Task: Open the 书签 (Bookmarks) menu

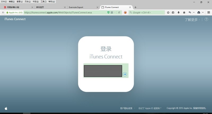Action: pyautogui.click(x=36, y=2)
